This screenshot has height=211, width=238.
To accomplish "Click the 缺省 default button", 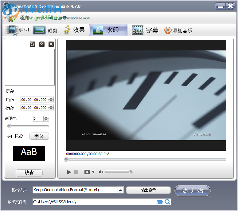I will coord(29,173).
